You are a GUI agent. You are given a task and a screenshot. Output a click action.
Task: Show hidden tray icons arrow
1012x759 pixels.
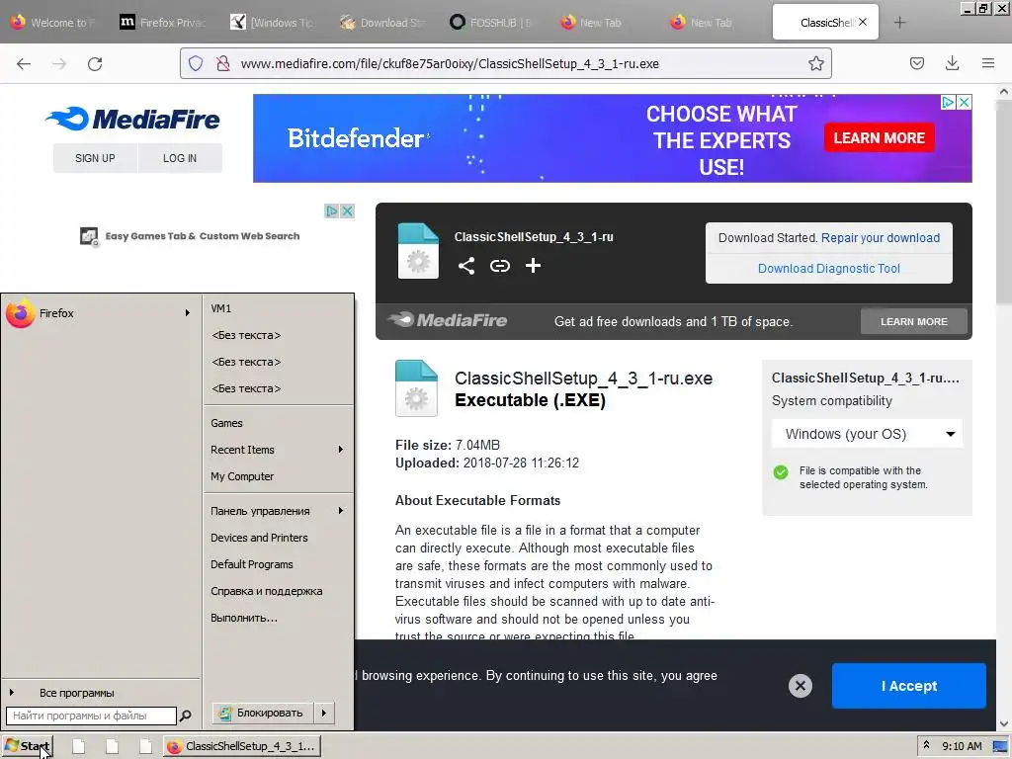[926, 746]
